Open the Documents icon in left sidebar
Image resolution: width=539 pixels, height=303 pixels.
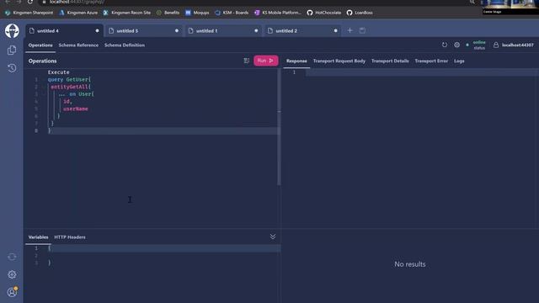click(12, 50)
